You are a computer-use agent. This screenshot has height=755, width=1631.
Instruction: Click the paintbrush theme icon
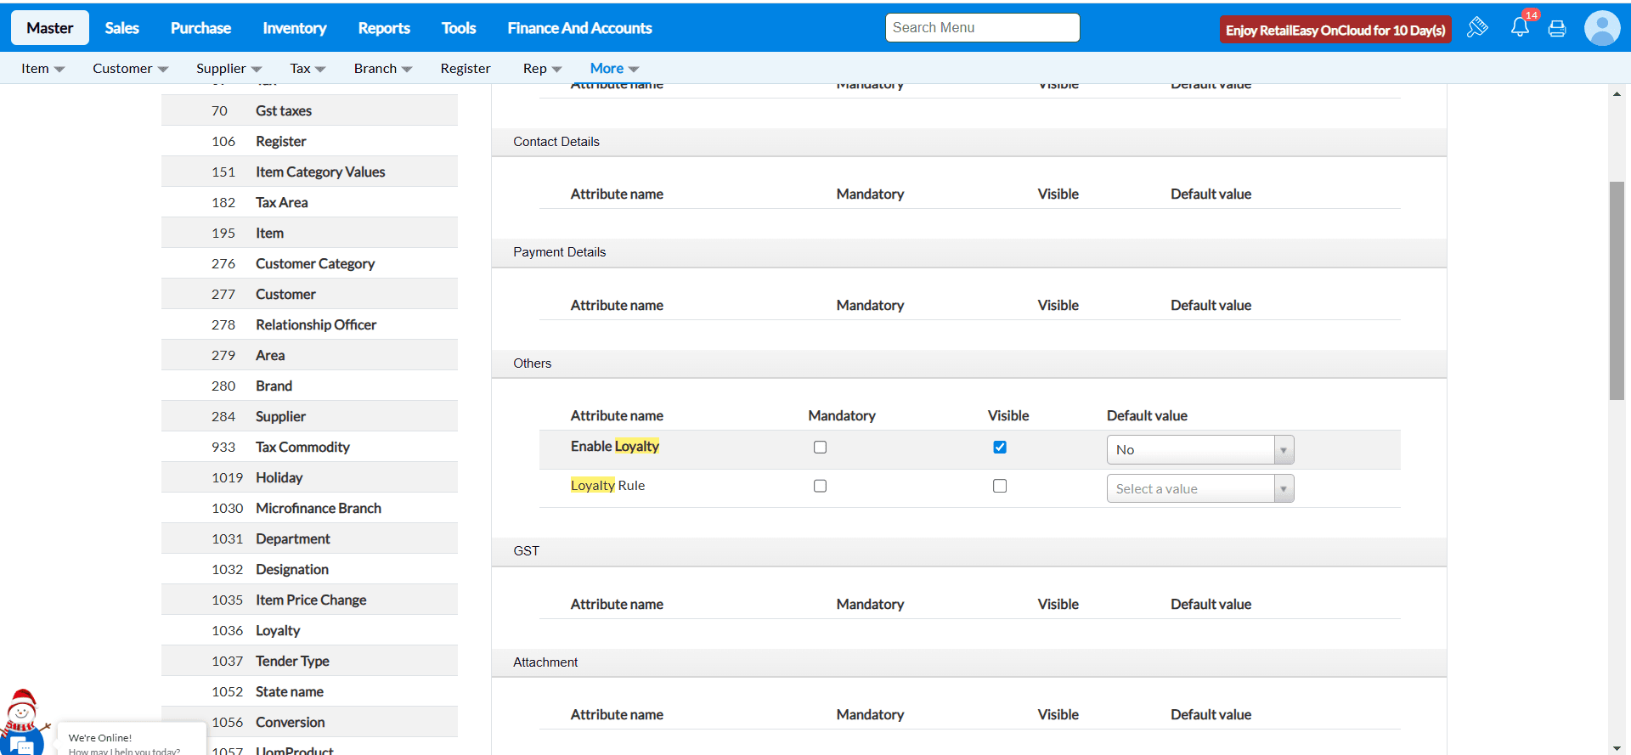click(x=1477, y=28)
